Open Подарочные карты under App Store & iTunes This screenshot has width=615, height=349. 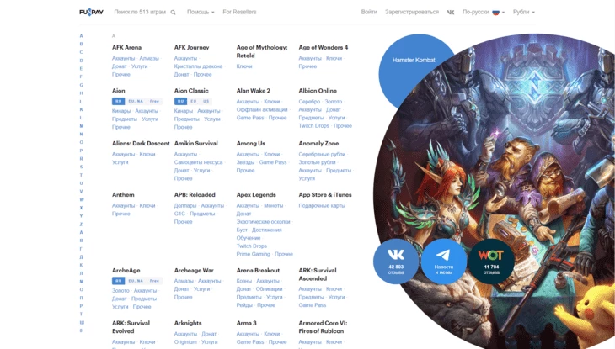click(322, 206)
